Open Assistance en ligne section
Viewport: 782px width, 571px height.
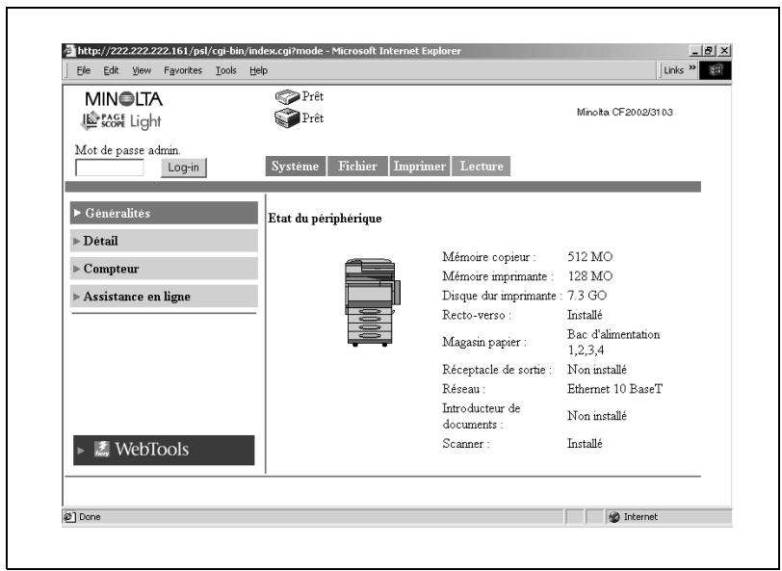(x=164, y=297)
